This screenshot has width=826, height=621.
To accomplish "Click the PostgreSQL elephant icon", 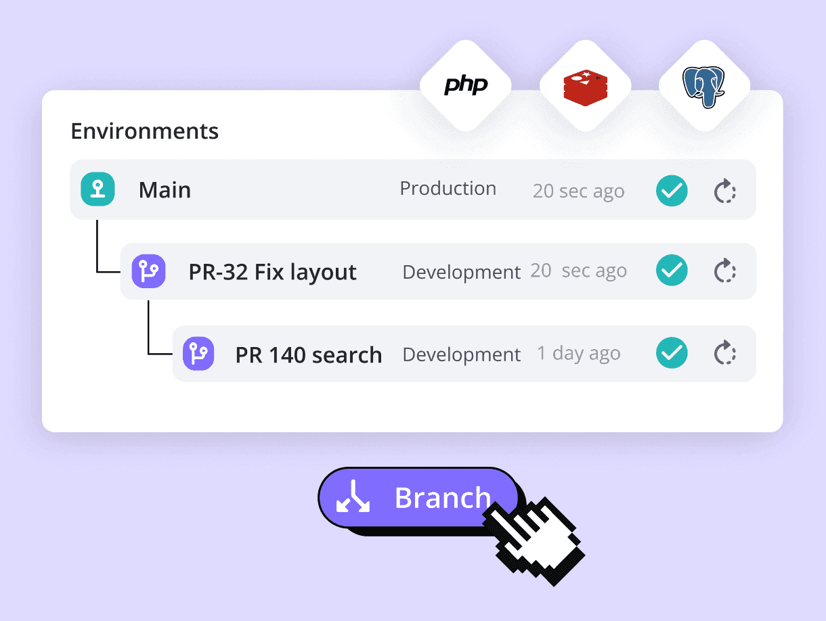I will click(x=704, y=87).
